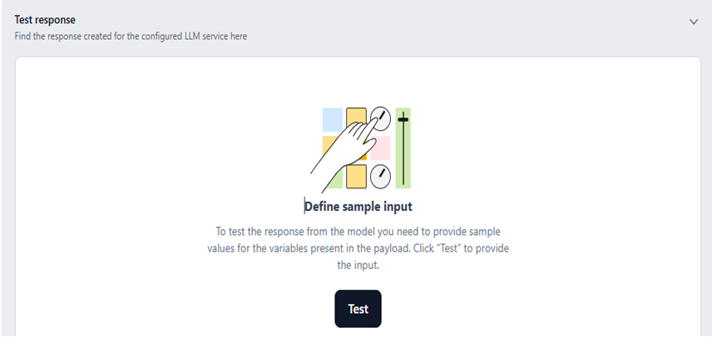Click the paragraph starting "To test the response"

(358, 247)
